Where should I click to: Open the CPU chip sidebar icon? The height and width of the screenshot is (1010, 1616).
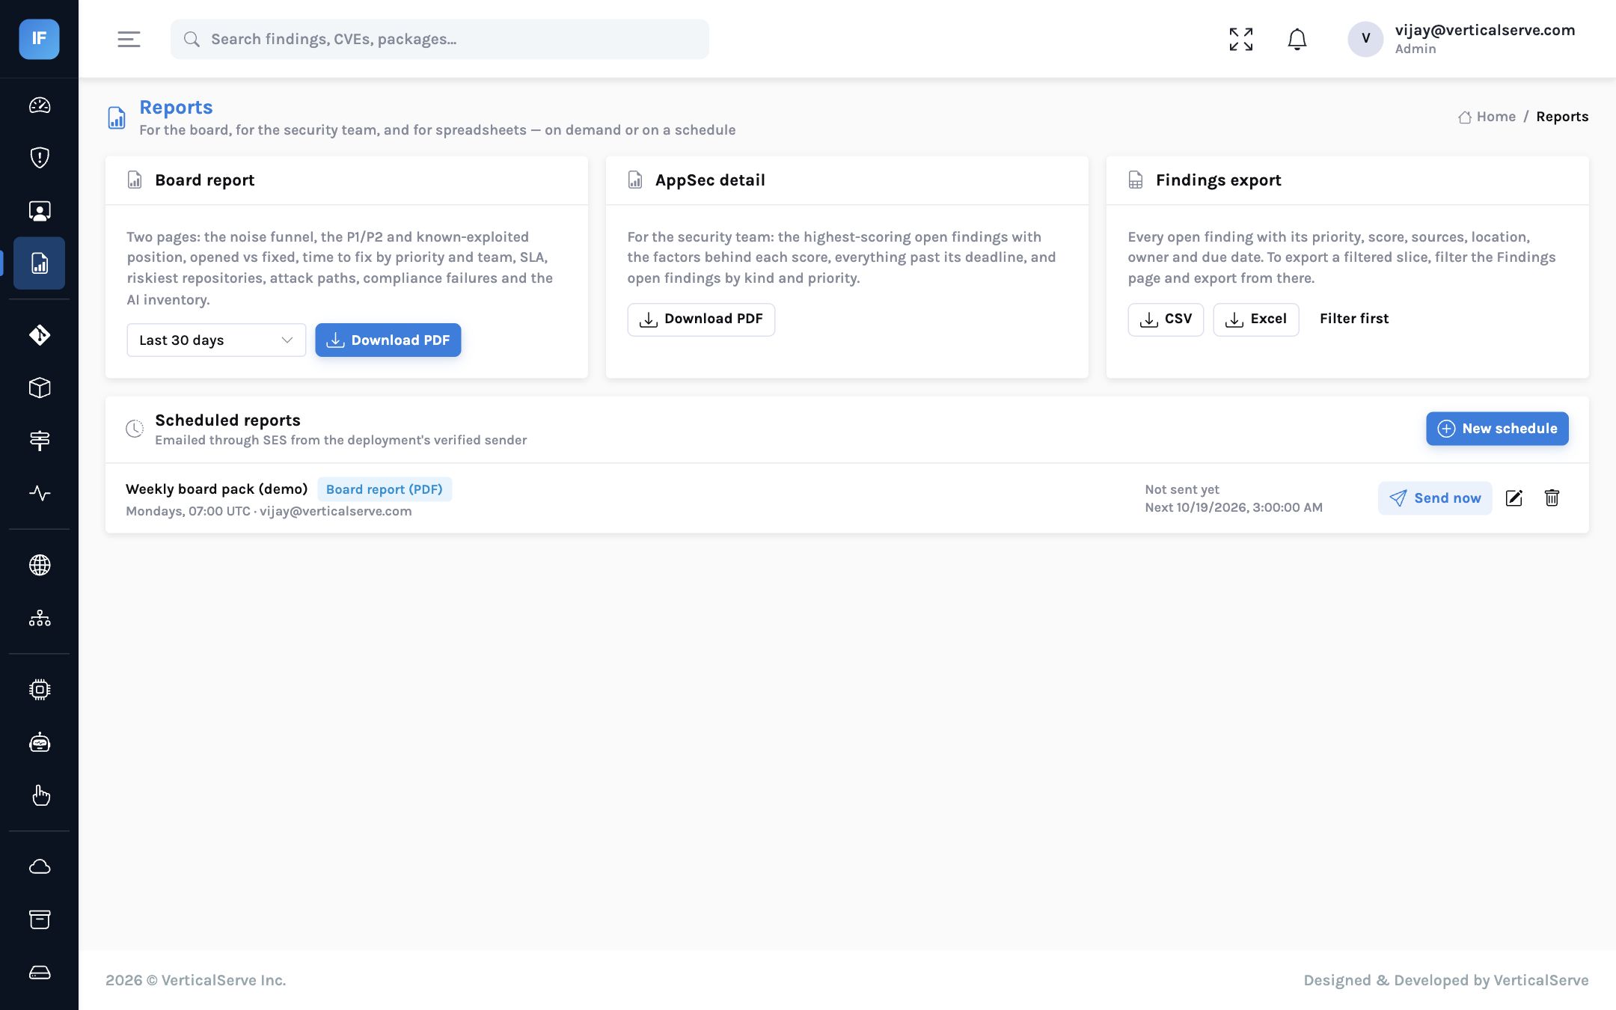click(40, 689)
